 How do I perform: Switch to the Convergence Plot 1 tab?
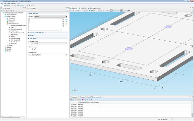(94, 8)
